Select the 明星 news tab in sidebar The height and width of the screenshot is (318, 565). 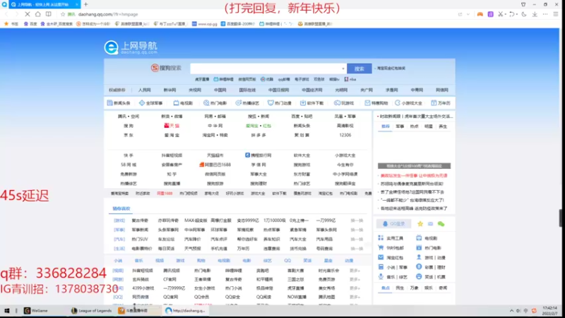429,126
